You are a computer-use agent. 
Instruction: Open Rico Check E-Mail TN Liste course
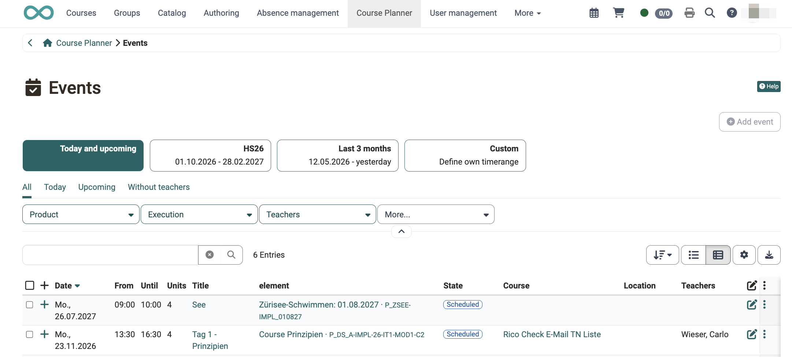coord(552,334)
